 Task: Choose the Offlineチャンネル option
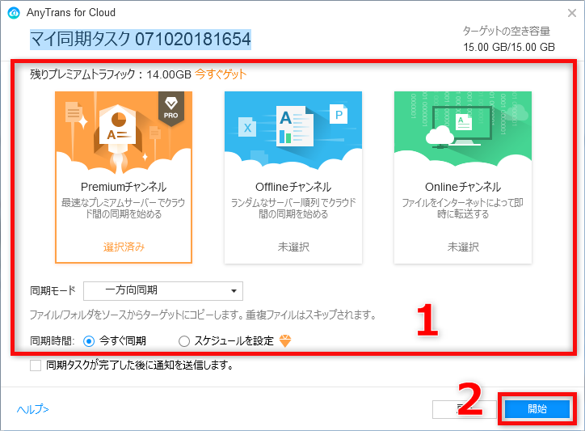click(x=293, y=178)
